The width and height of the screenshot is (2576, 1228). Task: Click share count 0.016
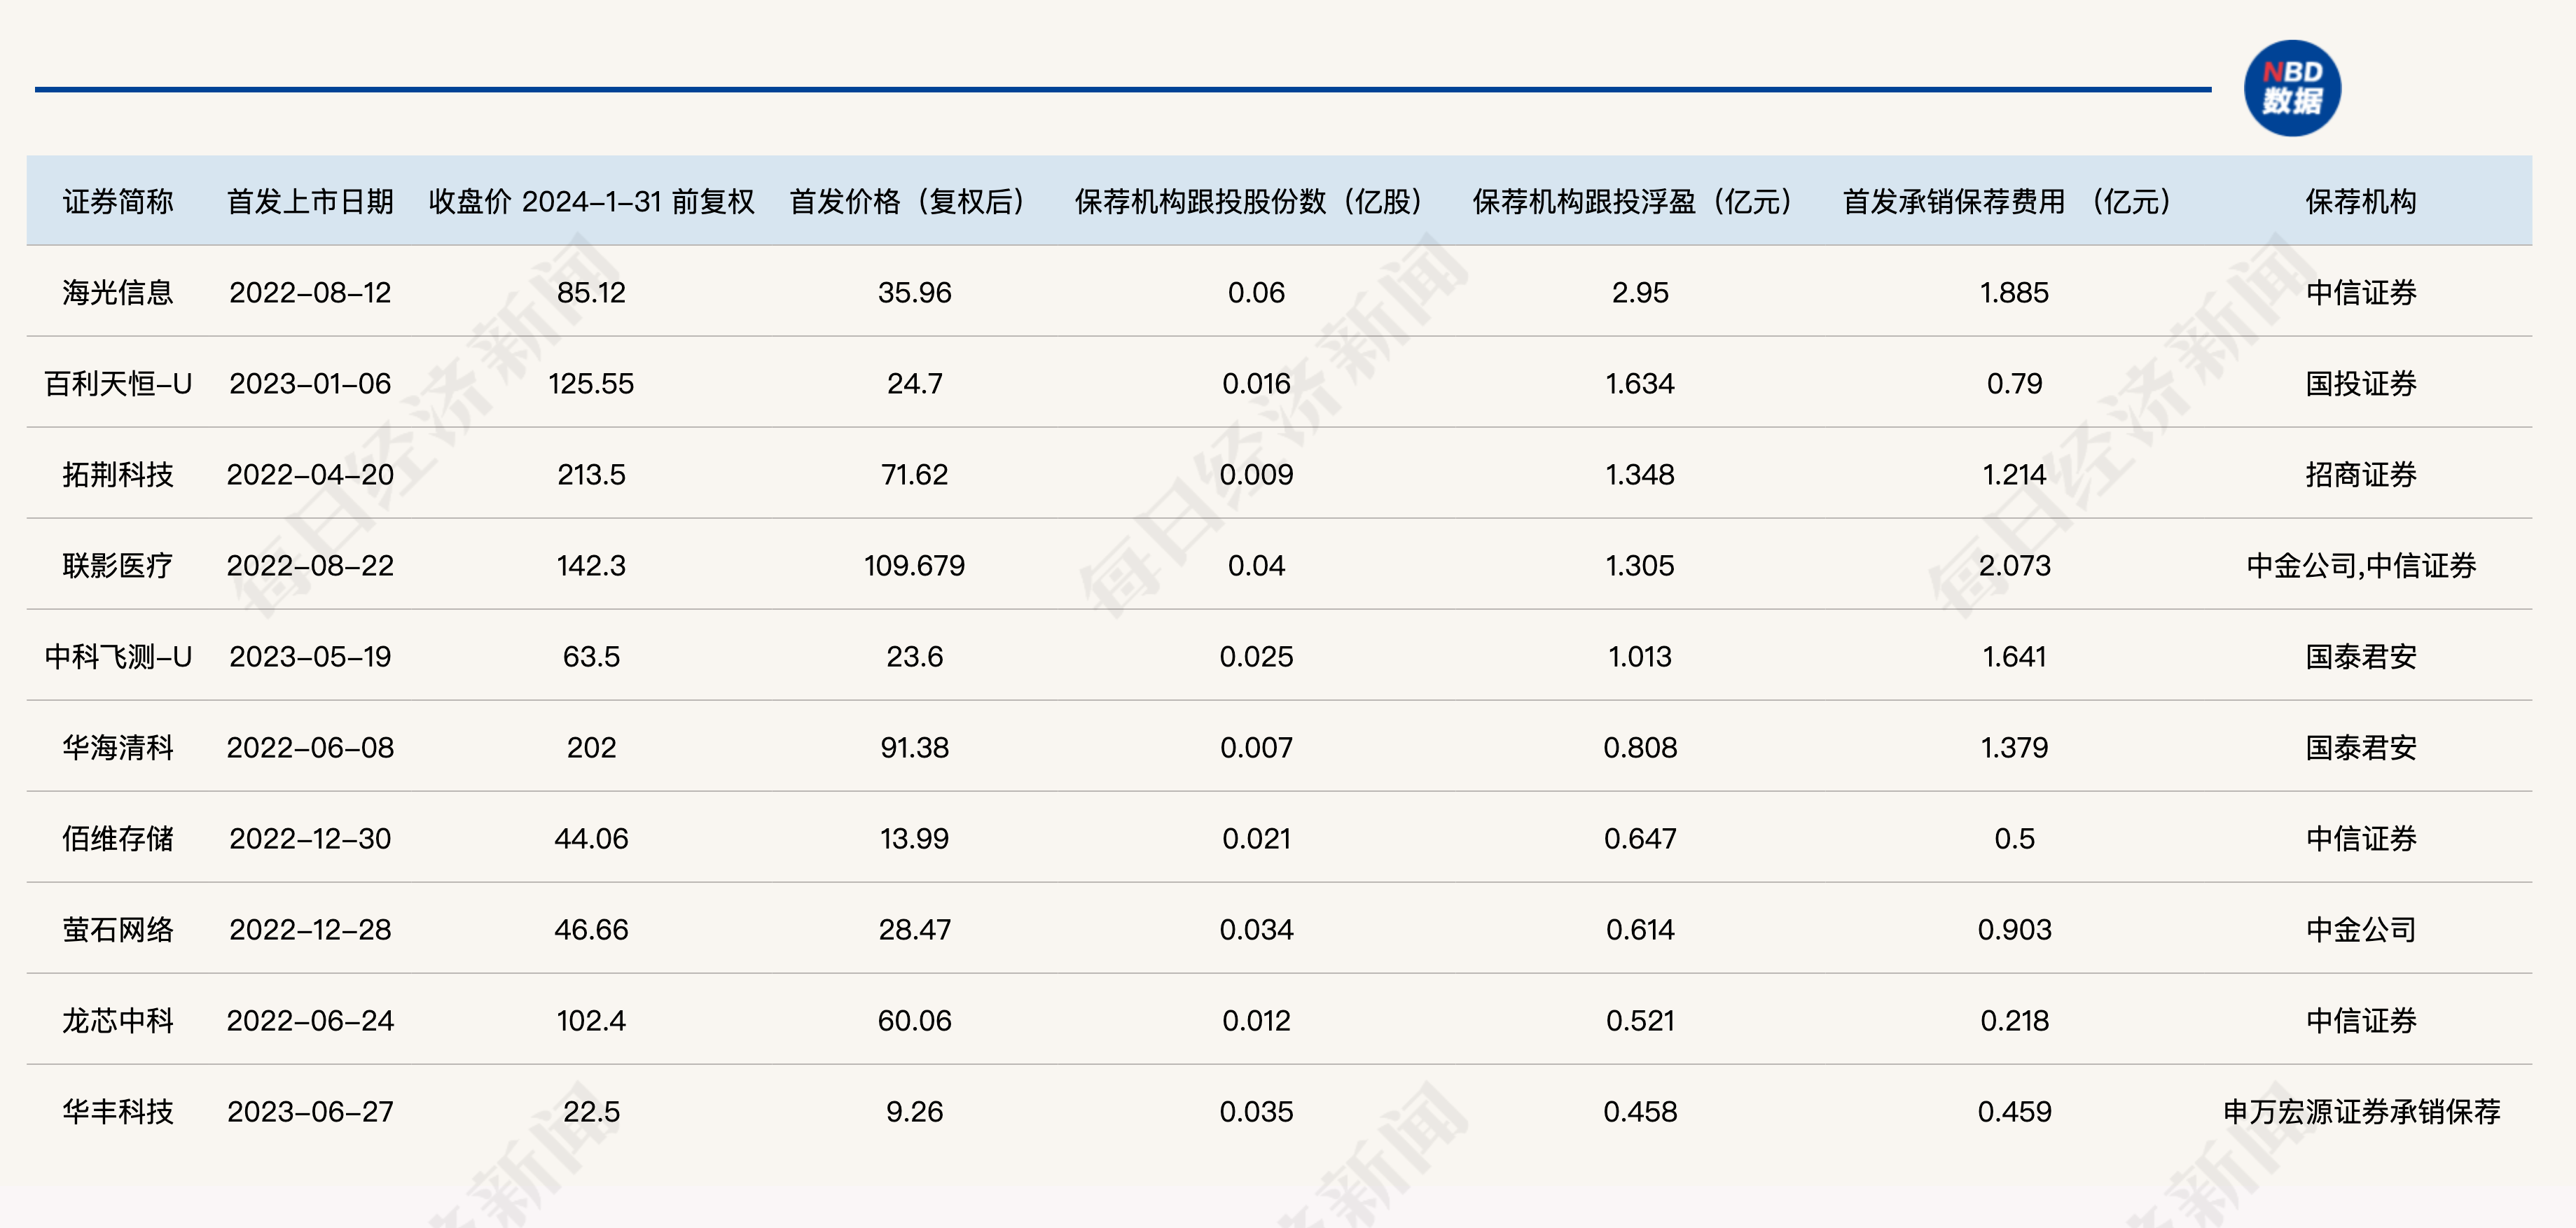click(1256, 384)
